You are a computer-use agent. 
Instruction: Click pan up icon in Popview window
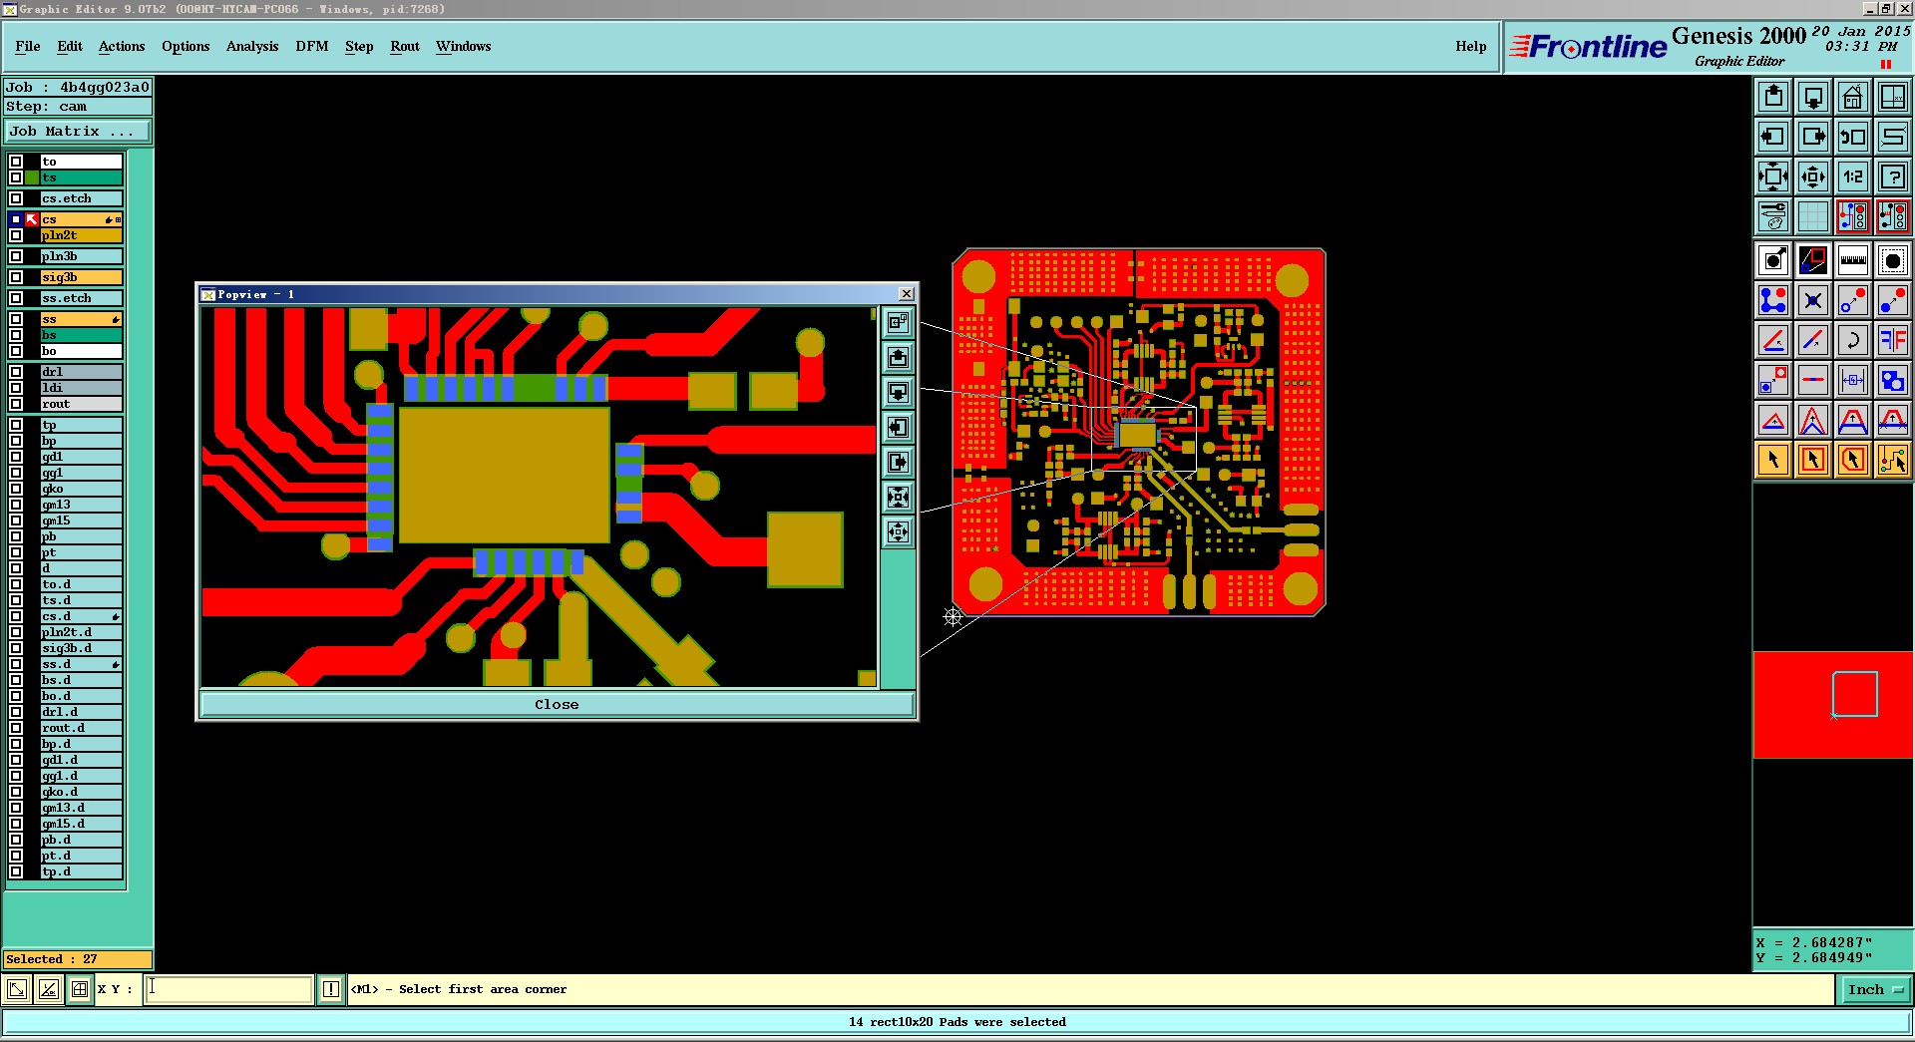pos(899,357)
